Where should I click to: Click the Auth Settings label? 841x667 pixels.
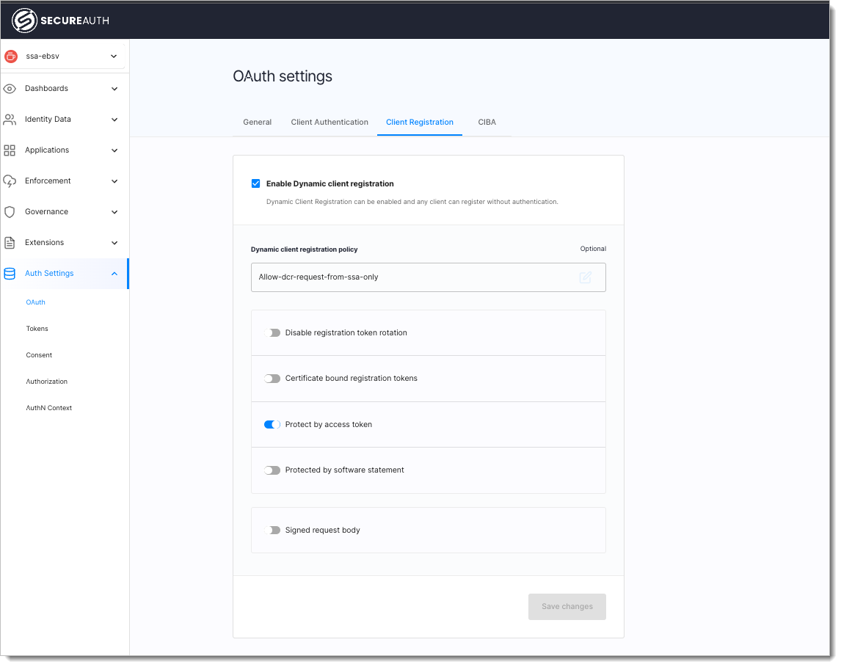click(49, 274)
